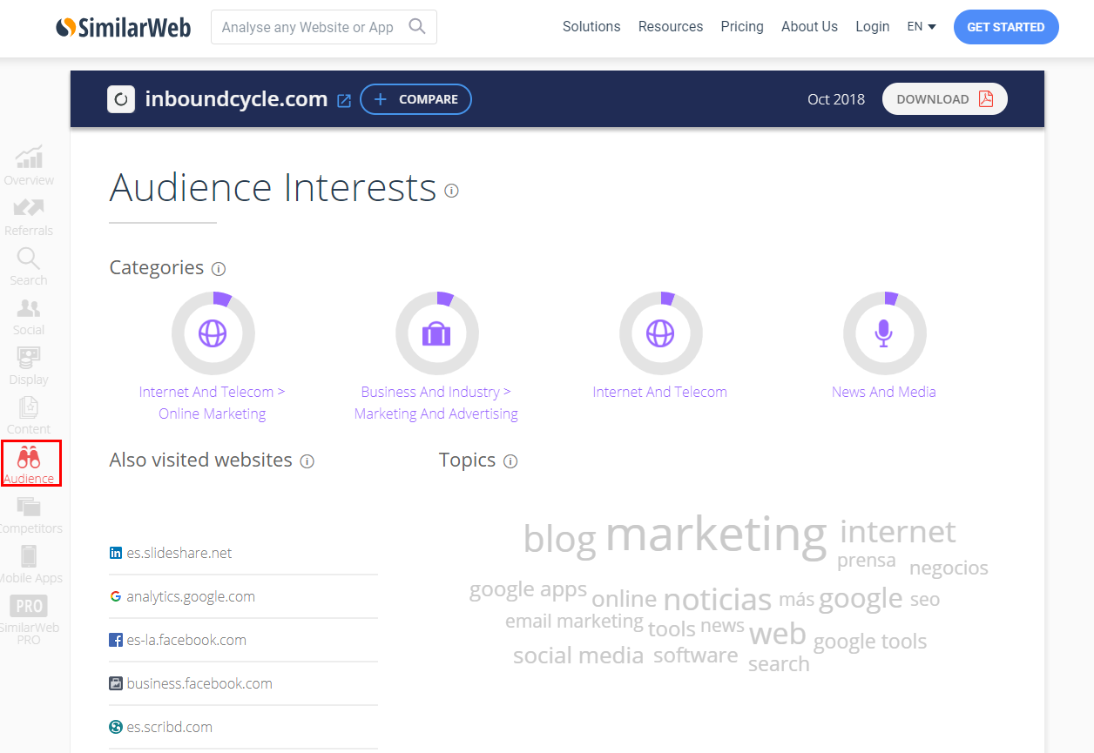This screenshot has width=1094, height=753.
Task: Click the Facebook favicon beside es-la.facebook.com
Action: [x=116, y=640]
